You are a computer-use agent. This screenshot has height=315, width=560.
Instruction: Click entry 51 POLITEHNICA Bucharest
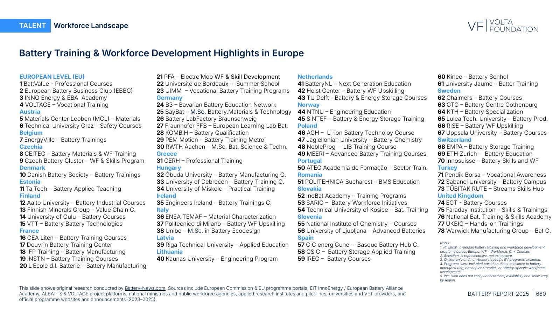(x=359, y=182)
